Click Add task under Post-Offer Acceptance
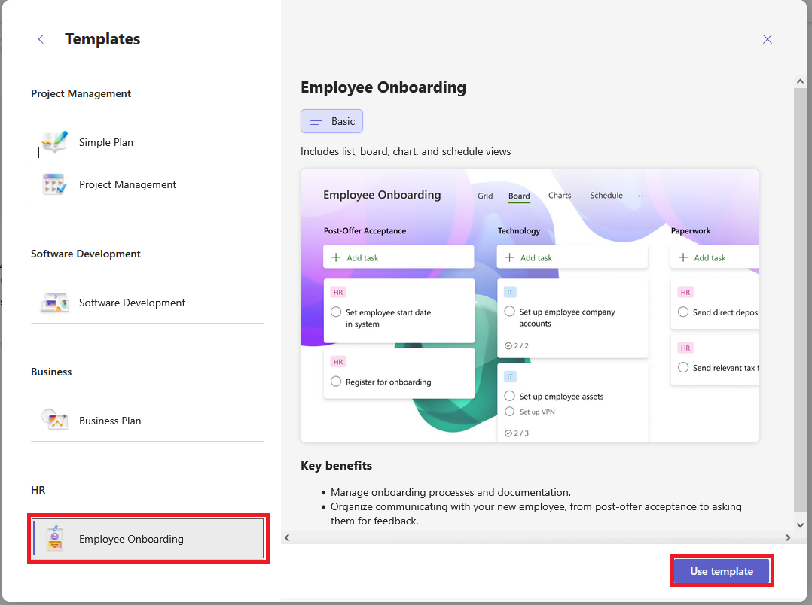 pyautogui.click(x=398, y=257)
